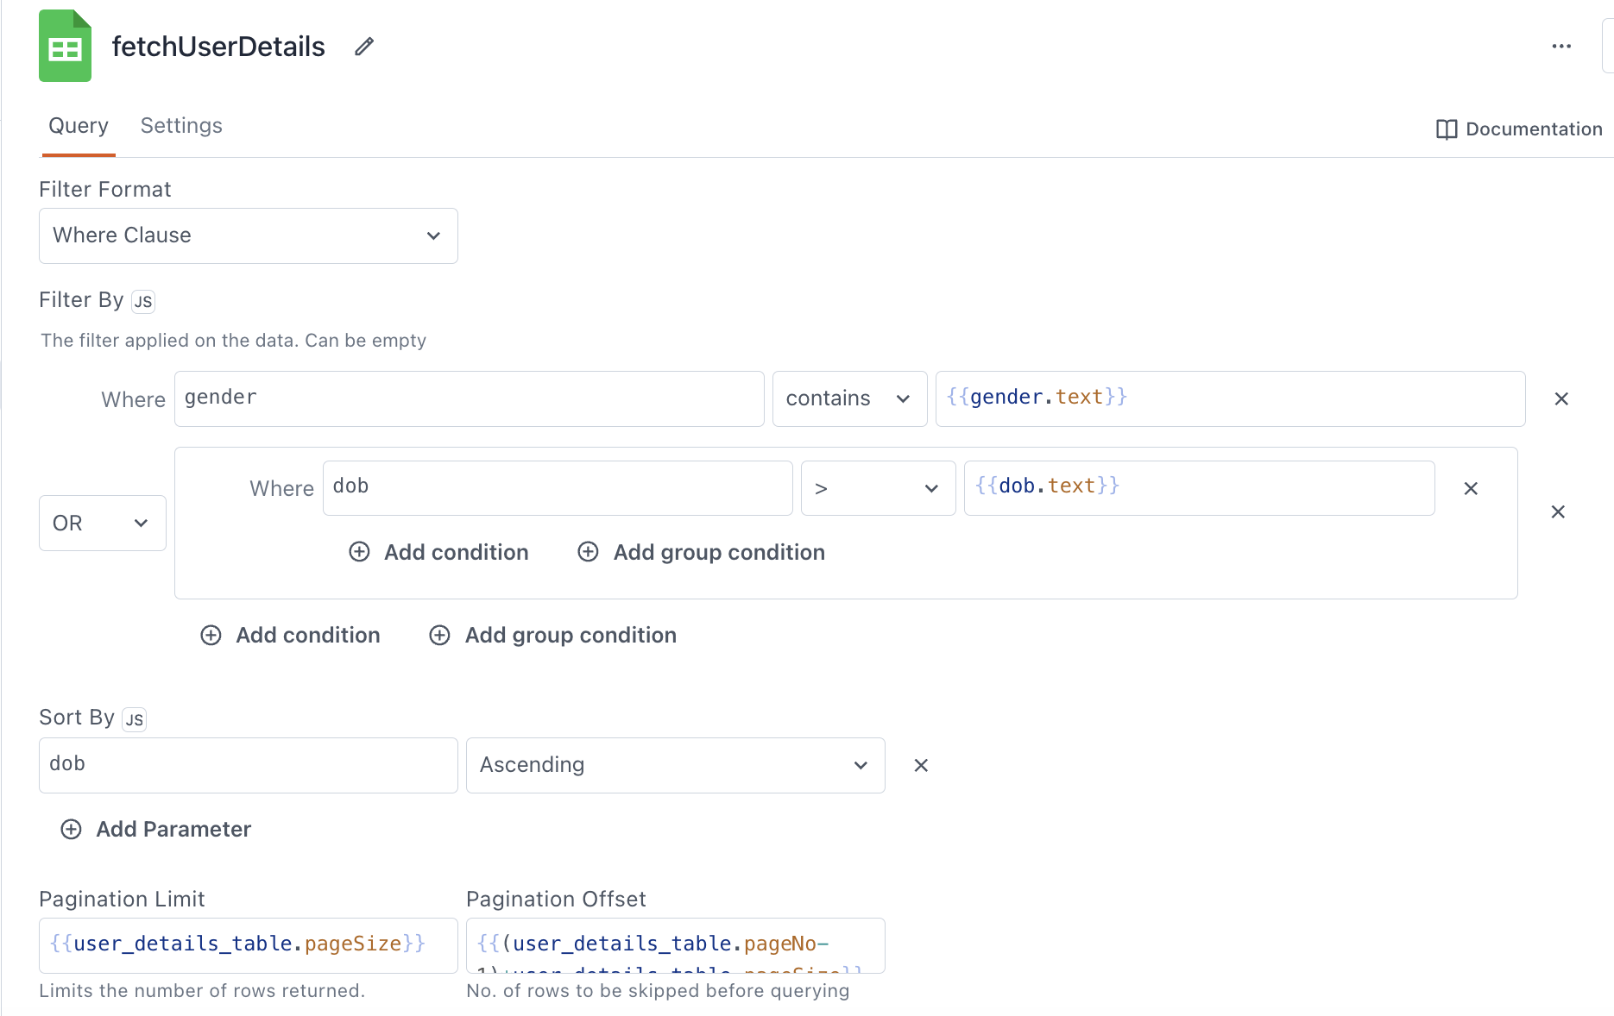Screen dimensions: 1614x1016
Task: Change the OR combinator dropdown
Action: pos(102,523)
